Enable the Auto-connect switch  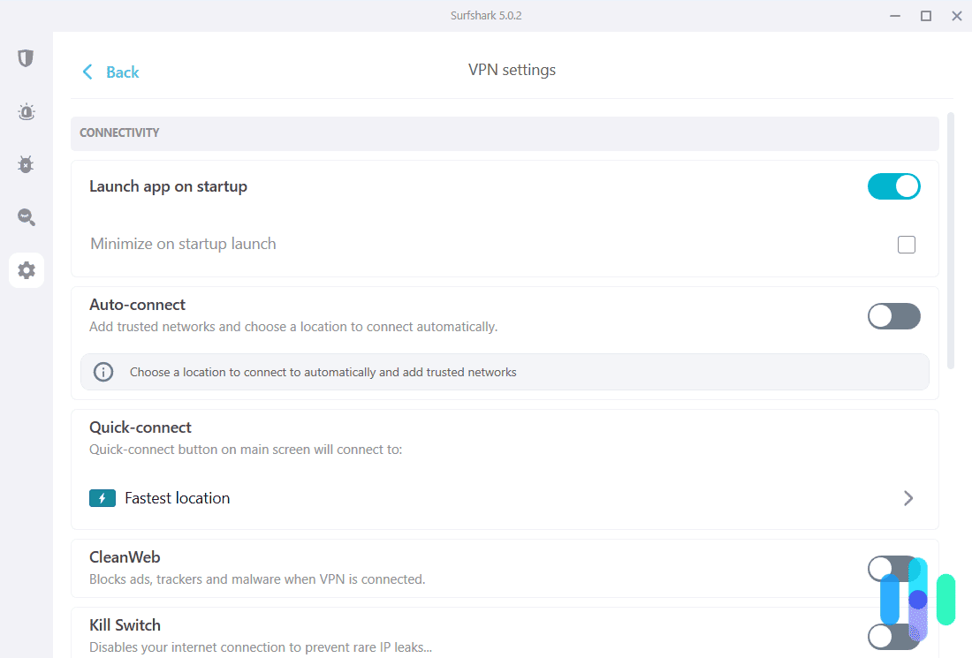pos(893,316)
